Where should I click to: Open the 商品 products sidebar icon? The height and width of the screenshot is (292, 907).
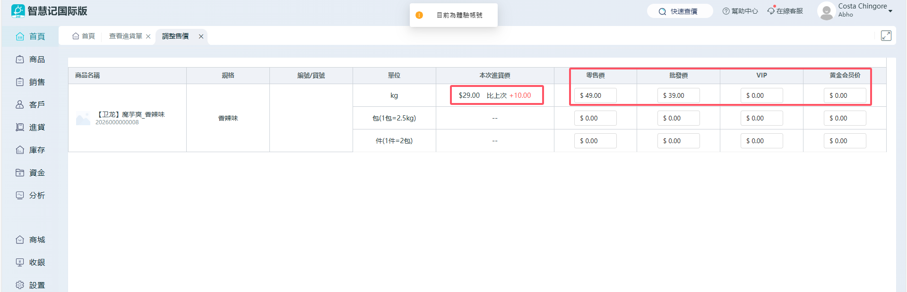(x=20, y=60)
